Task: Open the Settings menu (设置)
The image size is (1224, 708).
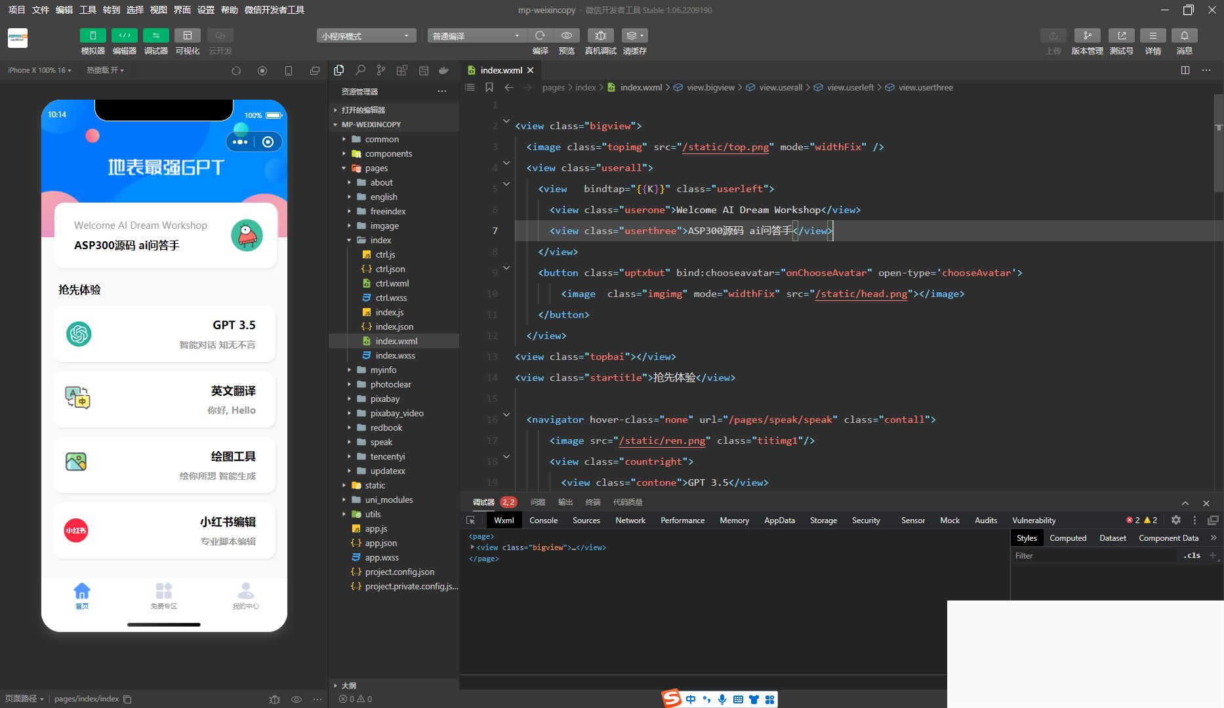Action: click(x=206, y=10)
